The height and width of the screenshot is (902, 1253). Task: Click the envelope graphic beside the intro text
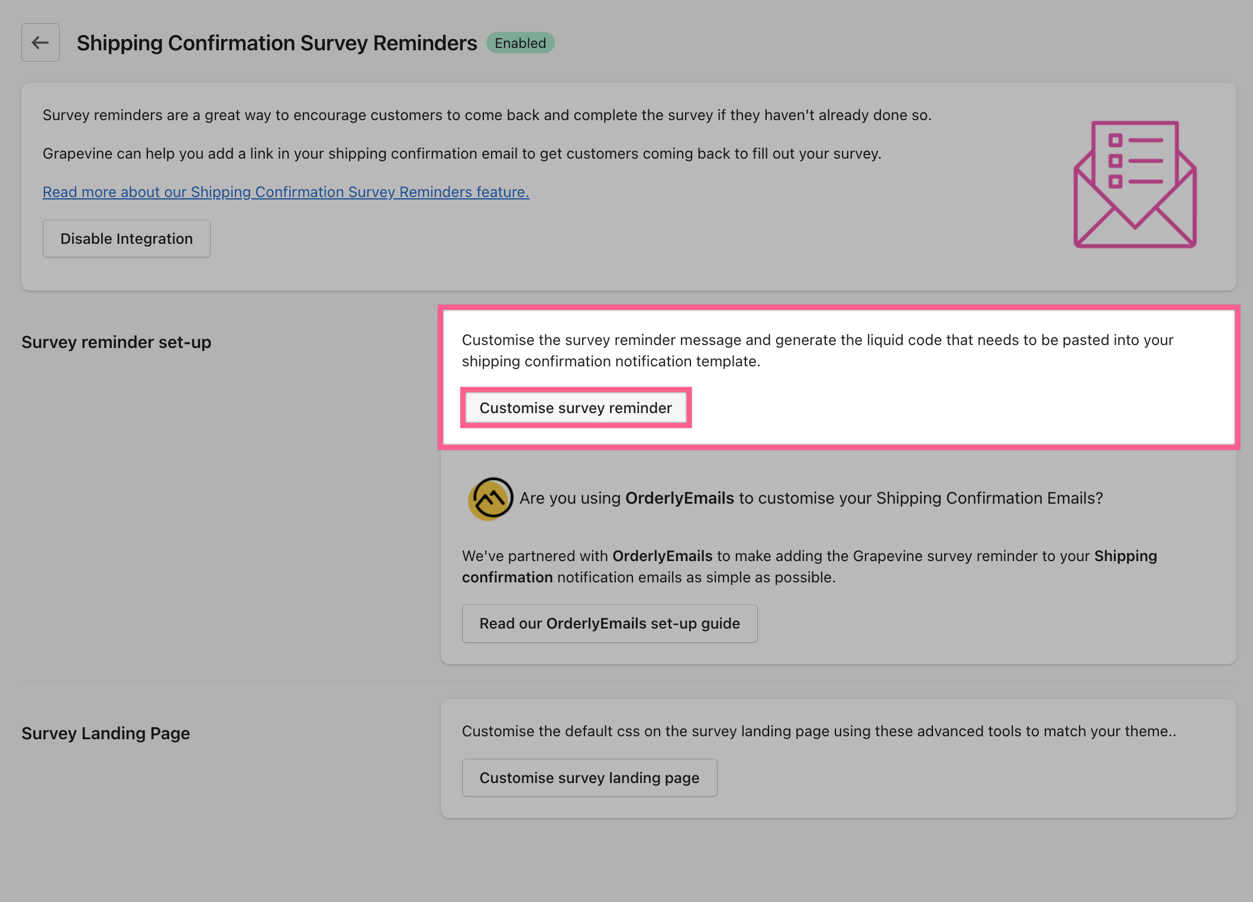[x=1133, y=183]
